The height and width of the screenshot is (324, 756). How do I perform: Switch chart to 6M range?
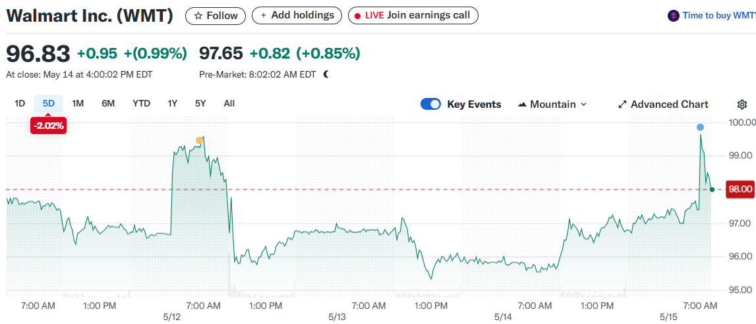pos(108,103)
